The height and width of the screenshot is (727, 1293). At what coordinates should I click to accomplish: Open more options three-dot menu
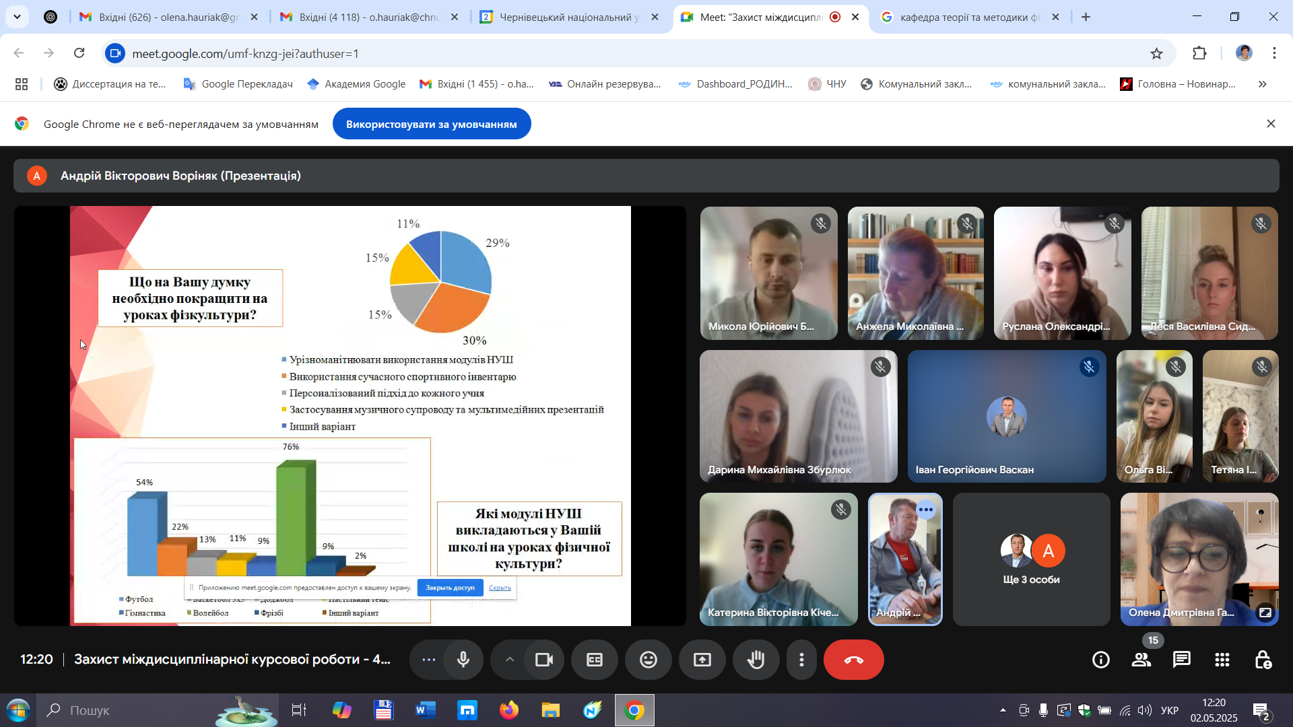[x=801, y=660]
